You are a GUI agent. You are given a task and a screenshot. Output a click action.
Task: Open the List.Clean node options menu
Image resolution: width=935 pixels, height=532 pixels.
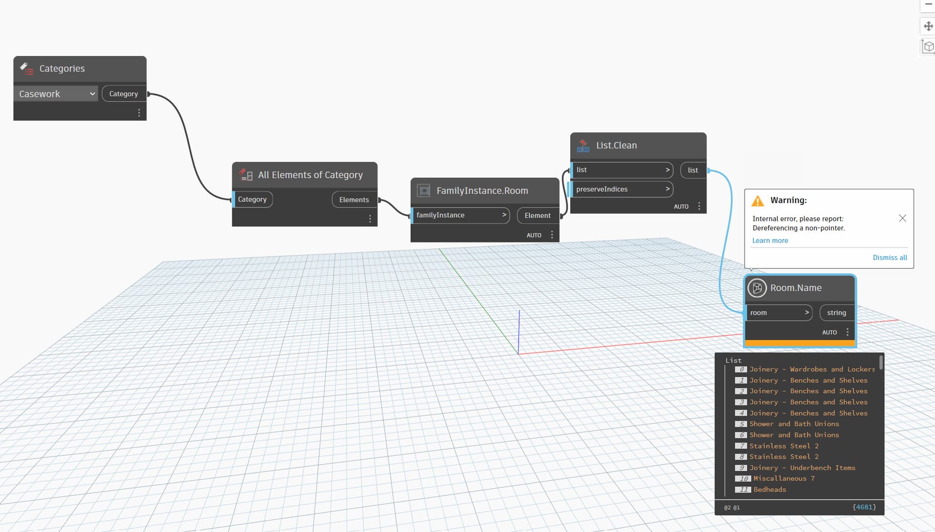point(699,206)
